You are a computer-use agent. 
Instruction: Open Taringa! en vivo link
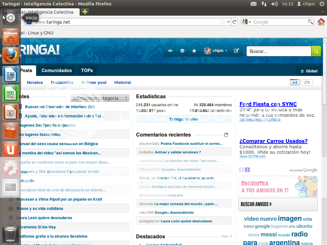184,119
